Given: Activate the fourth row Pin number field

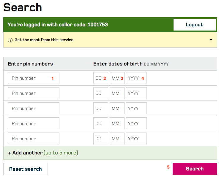Looking at the screenshot, I should tap(34, 123).
